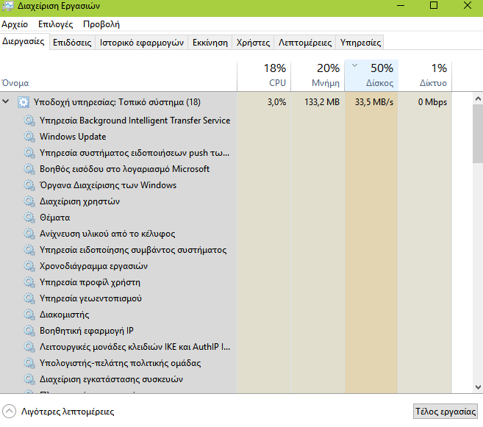Viewport: 483px width, 427px height.
Task: Minimize the Task Manager window
Action: (x=401, y=6)
